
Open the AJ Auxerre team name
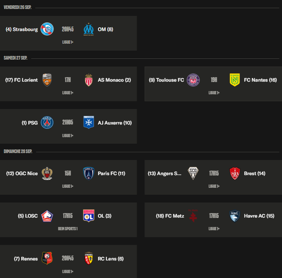pos(115,122)
